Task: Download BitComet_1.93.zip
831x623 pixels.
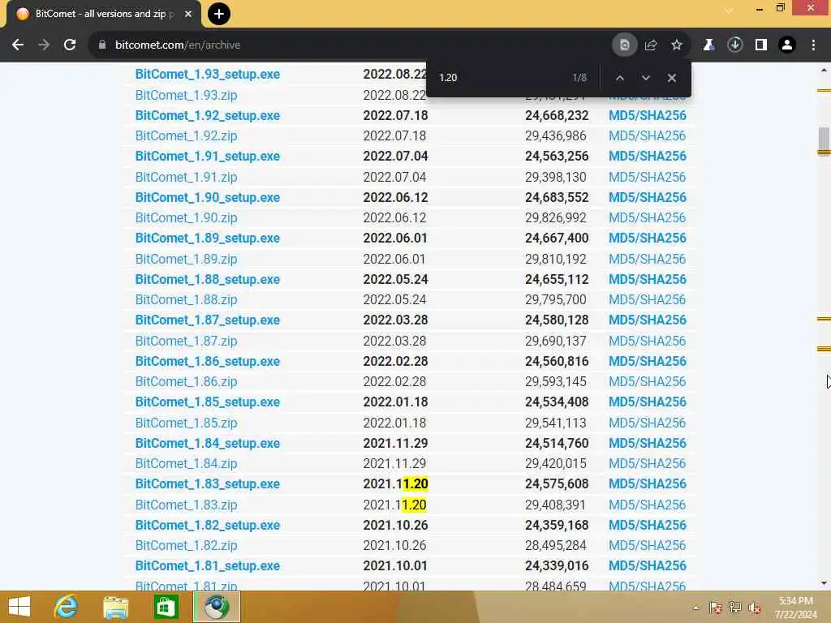Action: [x=186, y=95]
